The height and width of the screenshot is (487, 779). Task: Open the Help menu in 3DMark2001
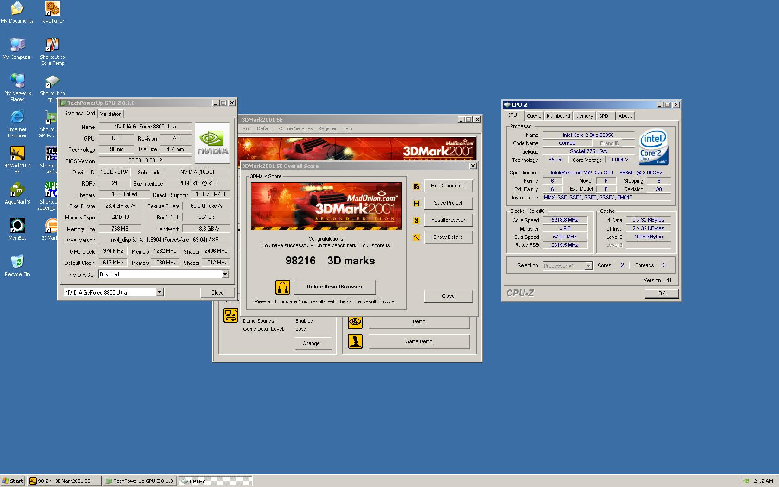point(347,128)
